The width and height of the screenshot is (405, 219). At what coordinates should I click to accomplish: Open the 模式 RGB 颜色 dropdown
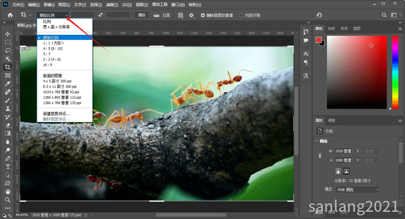357,190
